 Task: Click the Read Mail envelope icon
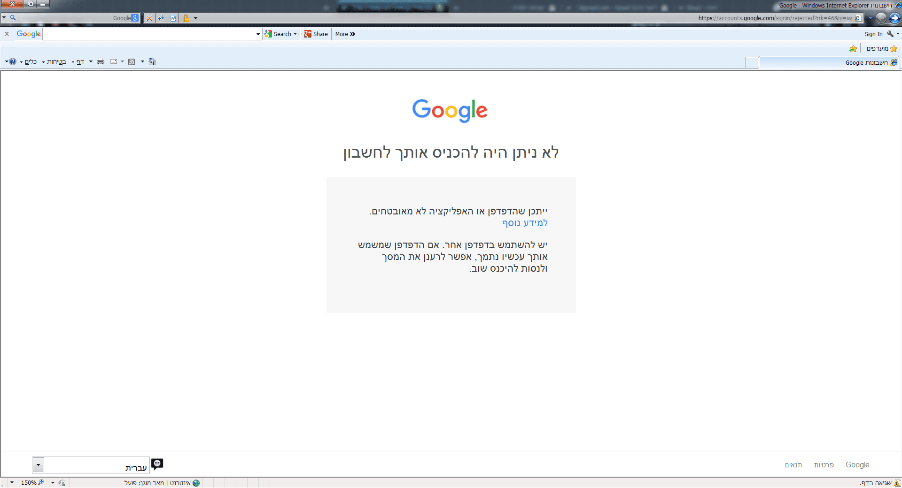(x=114, y=61)
